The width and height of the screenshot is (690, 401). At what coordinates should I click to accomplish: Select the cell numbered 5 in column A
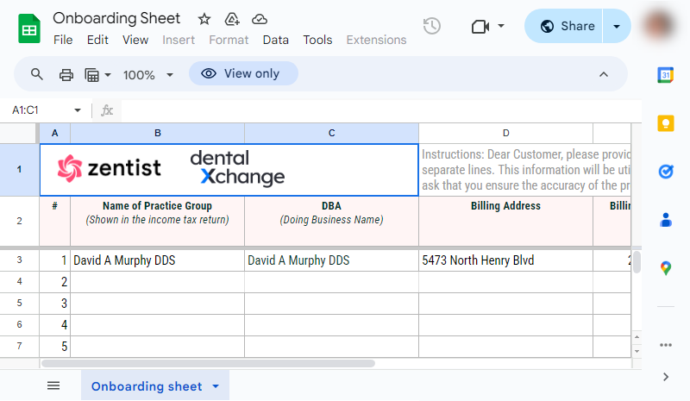(x=54, y=347)
